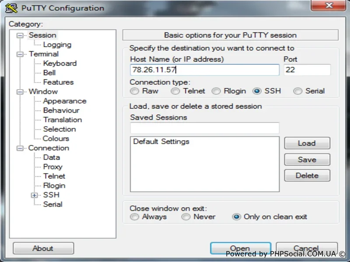Image resolution: width=350 pixels, height=262 pixels.
Task: Click the Save session button
Action: click(307, 159)
